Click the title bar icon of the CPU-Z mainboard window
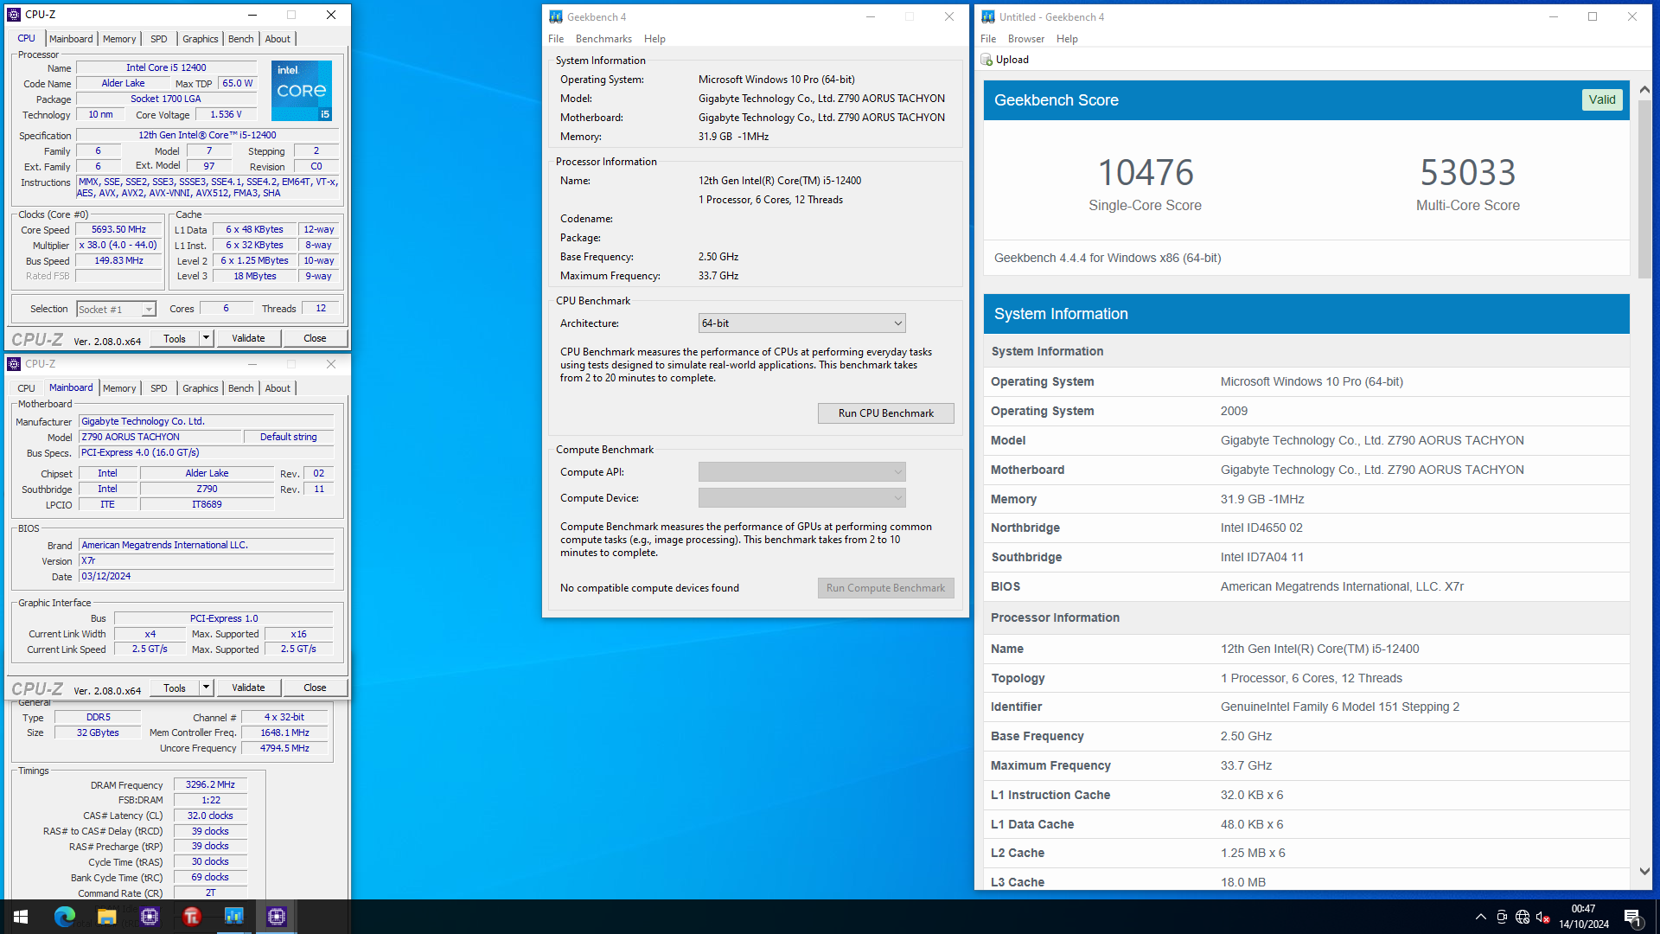Image resolution: width=1660 pixels, height=934 pixels. click(14, 364)
